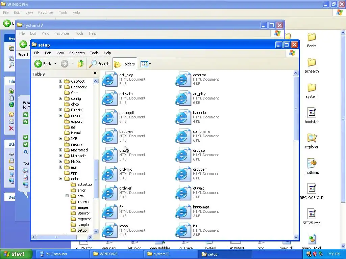Select the badeula HTML document icon
Image resolution: width=346 pixels, height=259 pixels.
pos(183,117)
